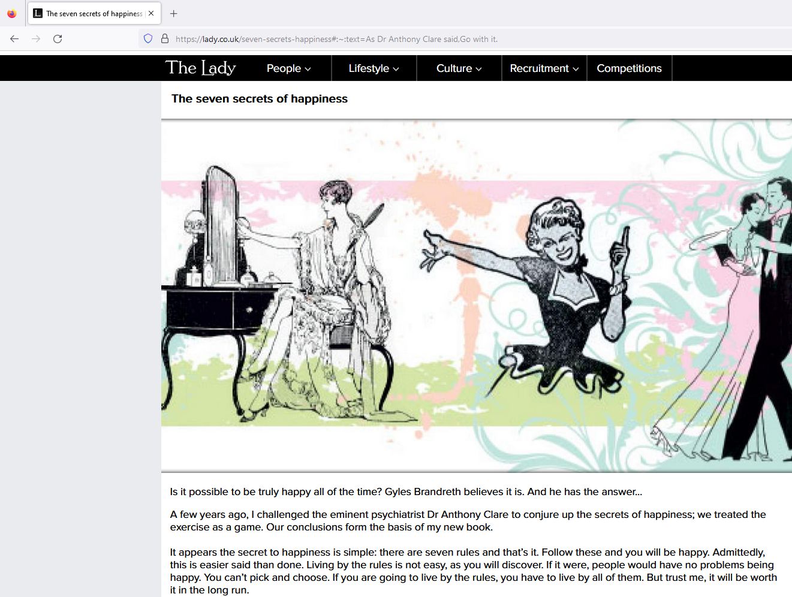Open the Recruitment navigation menu
Viewport: 792px width, 597px height.
tap(544, 68)
